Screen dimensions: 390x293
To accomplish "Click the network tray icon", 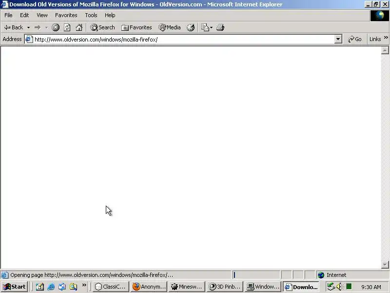I will 331,287.
